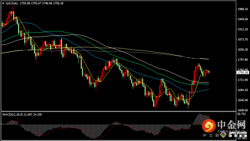Click the 1684.50 price axis label
250x141 pixels.
click(x=243, y=90)
